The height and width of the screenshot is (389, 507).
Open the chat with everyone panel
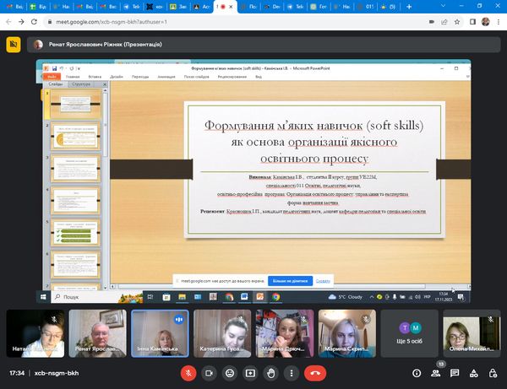tap(456, 372)
